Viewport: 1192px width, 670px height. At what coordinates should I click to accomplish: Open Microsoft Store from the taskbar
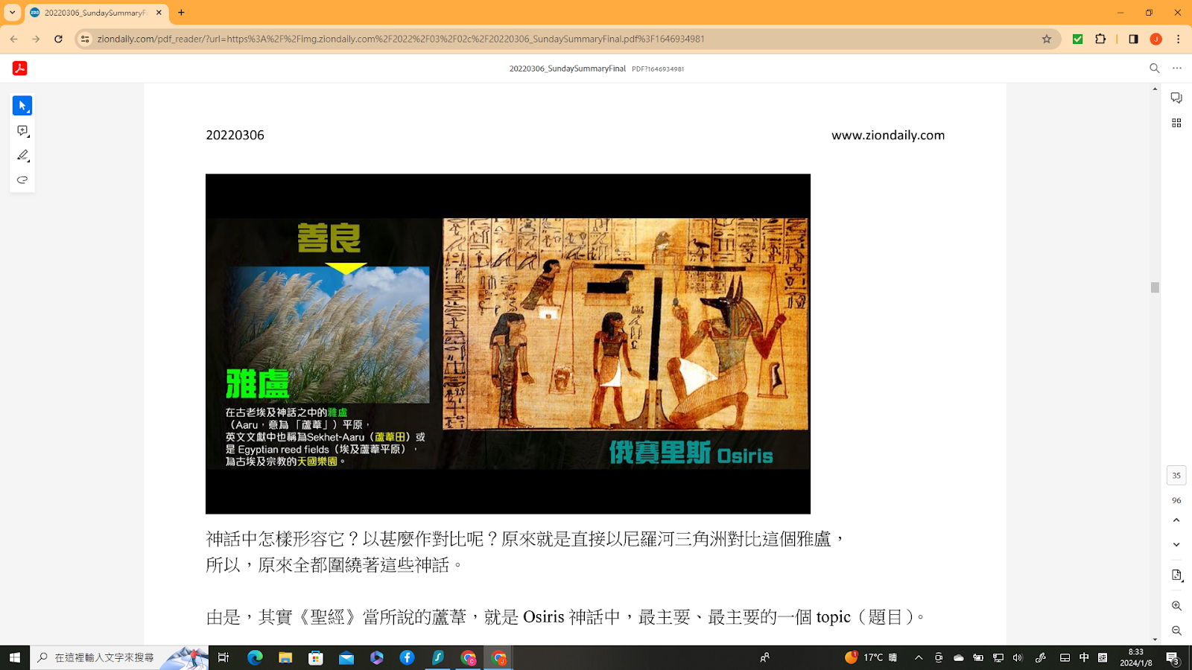point(316,657)
